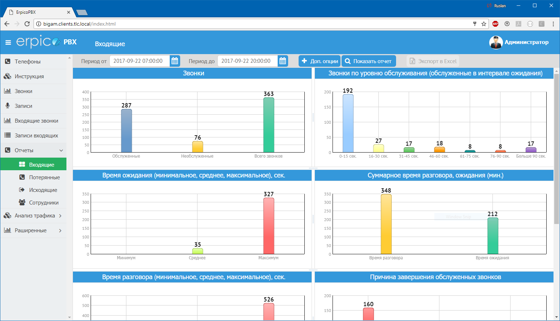Viewport: 560px width, 321px height.
Task: Click the Записи входящих list icon
Action: point(8,135)
